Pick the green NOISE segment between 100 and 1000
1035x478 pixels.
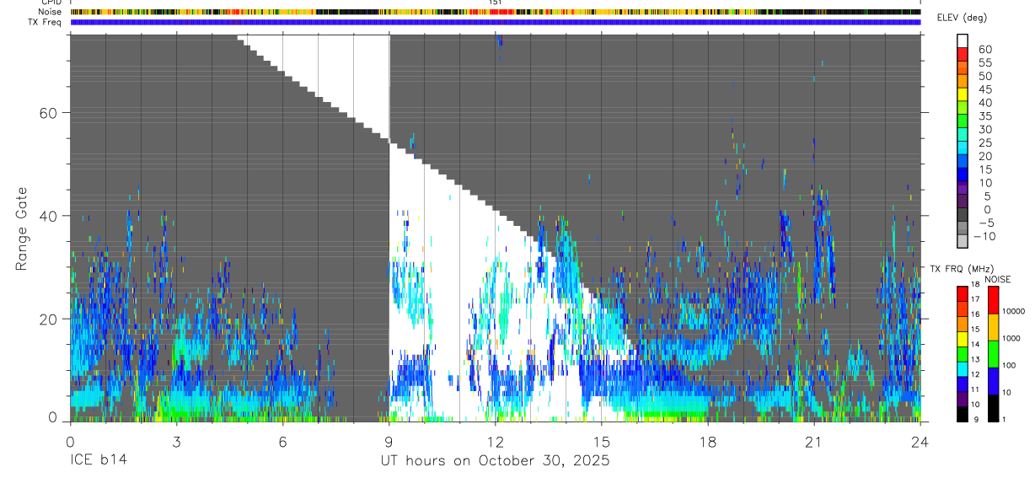(993, 354)
